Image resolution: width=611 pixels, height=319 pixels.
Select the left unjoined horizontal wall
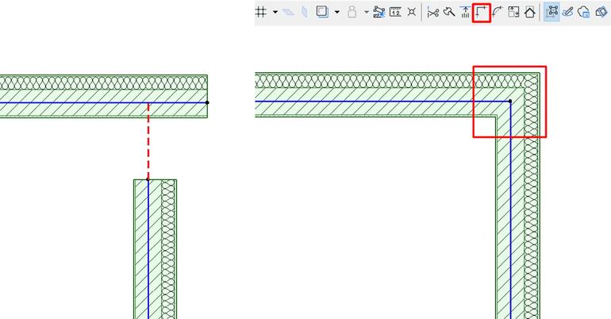(104, 96)
